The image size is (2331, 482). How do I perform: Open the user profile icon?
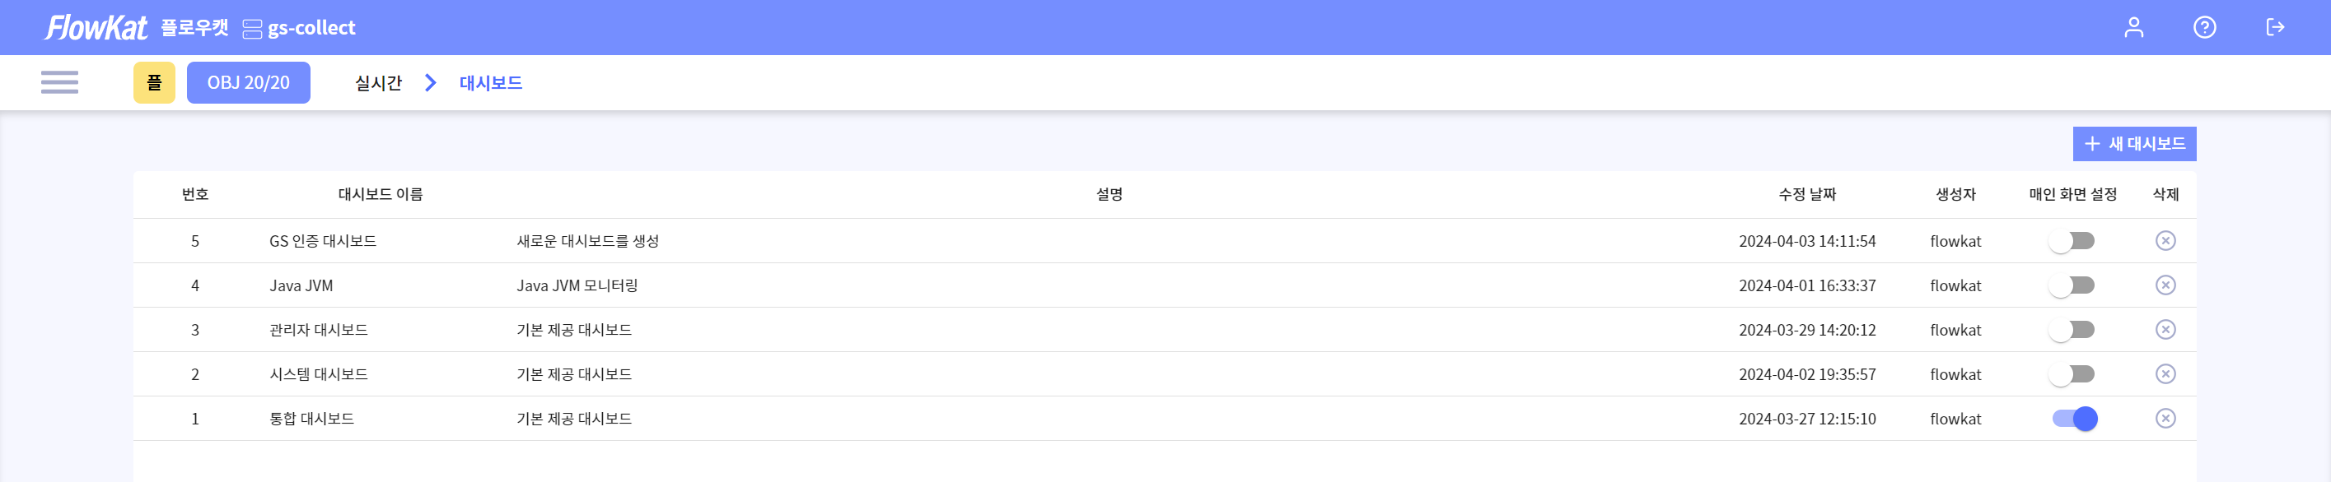pyautogui.click(x=2134, y=27)
